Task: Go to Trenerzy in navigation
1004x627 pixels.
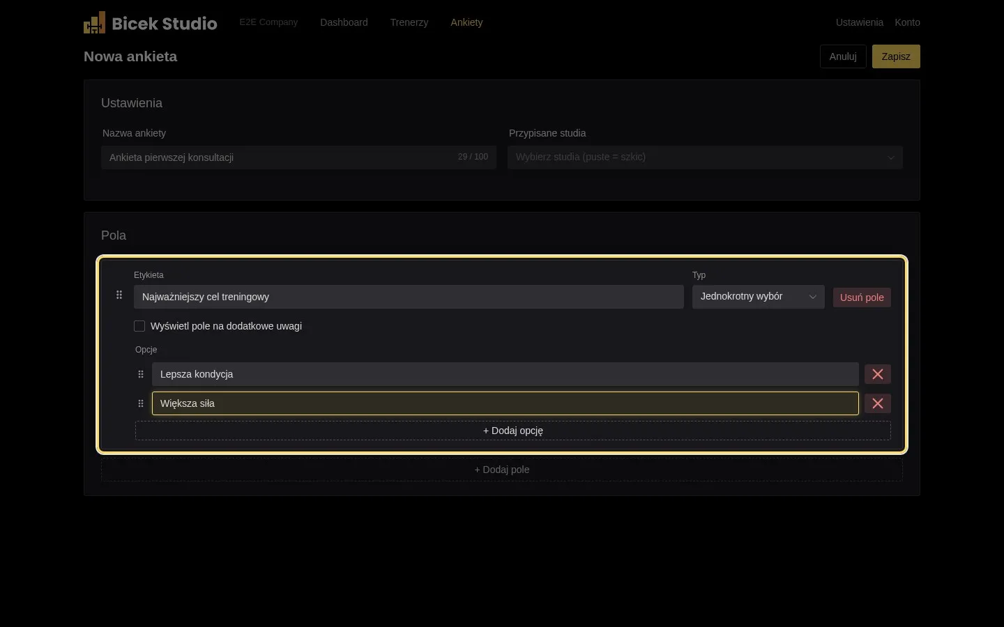Action: pos(409,22)
